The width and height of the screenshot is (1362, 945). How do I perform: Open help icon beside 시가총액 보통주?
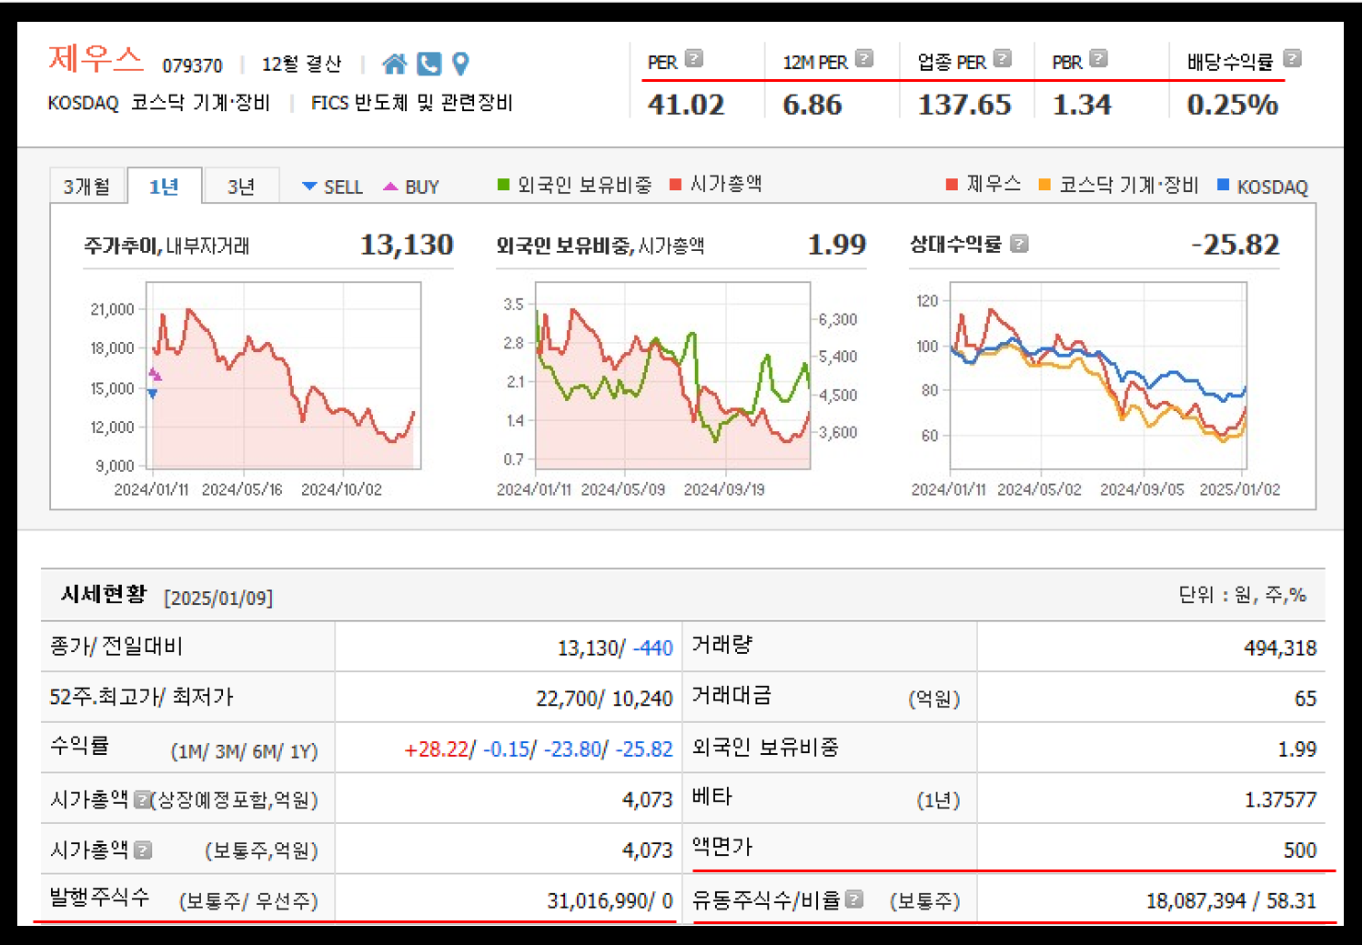[143, 850]
